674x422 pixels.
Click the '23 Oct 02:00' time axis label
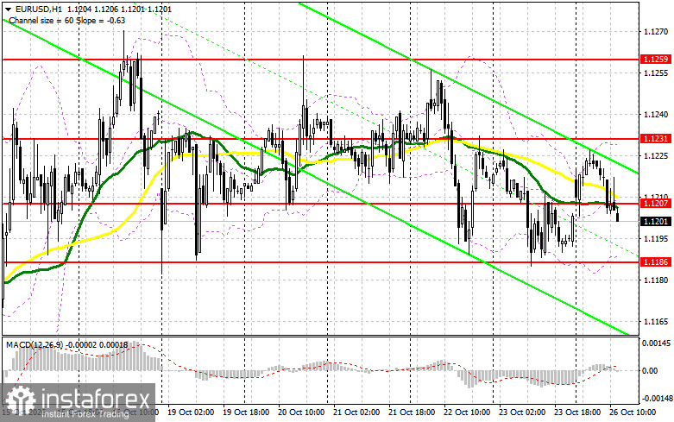point(522,413)
